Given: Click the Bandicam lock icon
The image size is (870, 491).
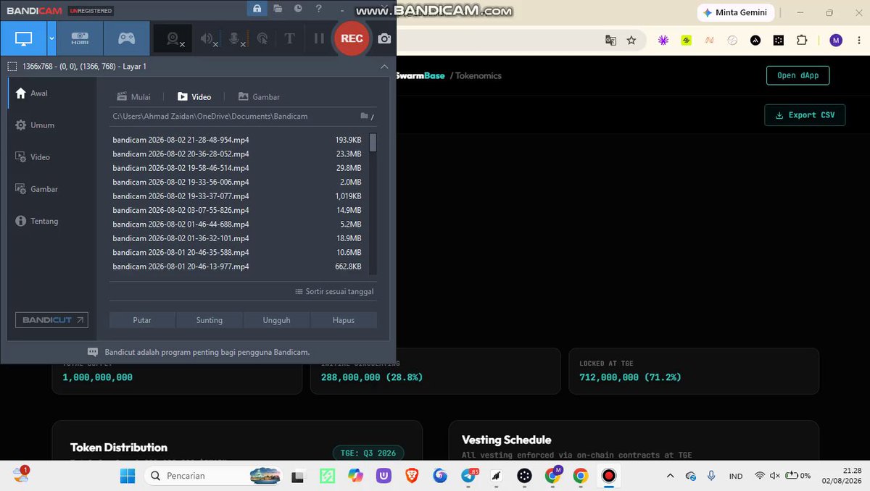Looking at the screenshot, I should 257,9.
